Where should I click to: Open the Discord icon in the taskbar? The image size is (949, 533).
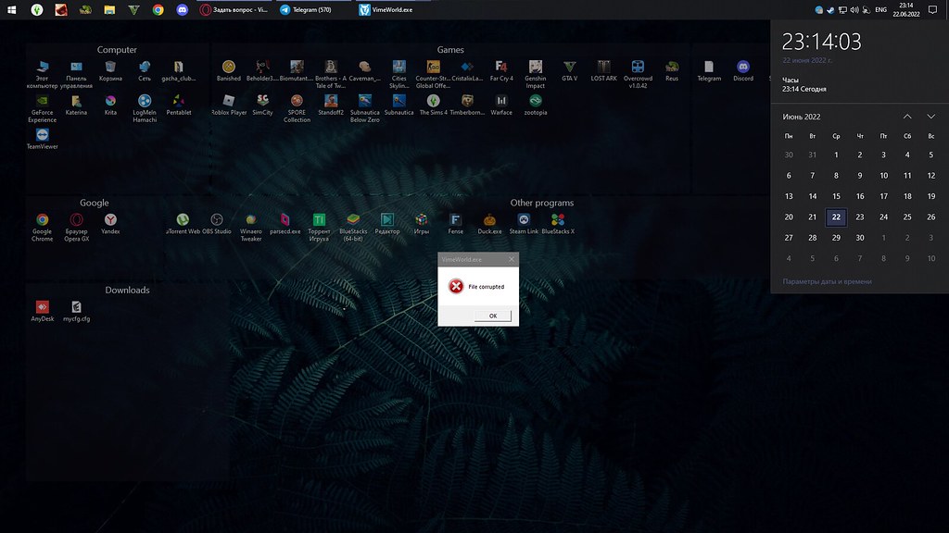pyautogui.click(x=183, y=10)
